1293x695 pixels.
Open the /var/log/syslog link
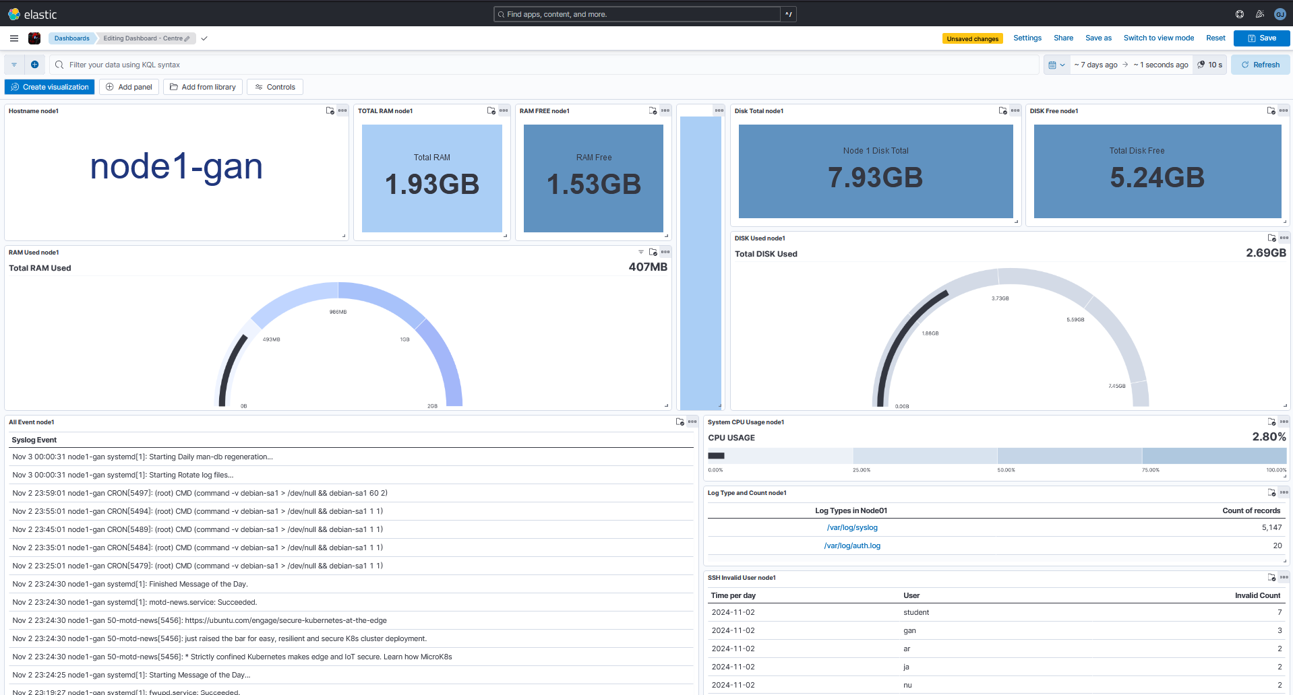coord(852,527)
